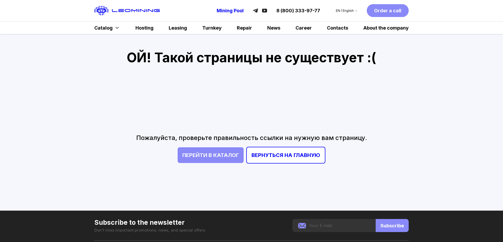
Task: Open the EN / English language selector
Action: 346,10
